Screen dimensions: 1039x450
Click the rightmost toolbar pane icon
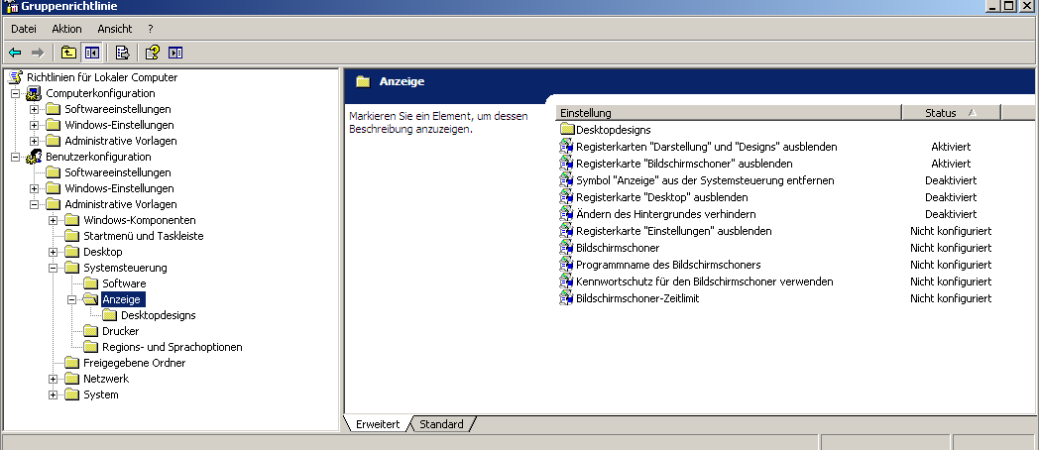pyautogui.click(x=175, y=53)
